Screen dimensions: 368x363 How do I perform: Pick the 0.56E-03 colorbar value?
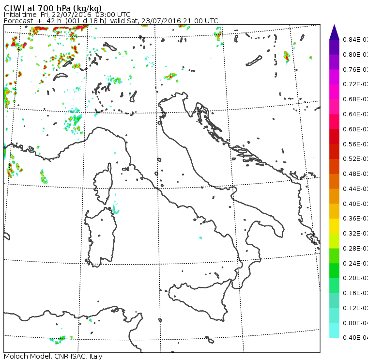(355, 144)
